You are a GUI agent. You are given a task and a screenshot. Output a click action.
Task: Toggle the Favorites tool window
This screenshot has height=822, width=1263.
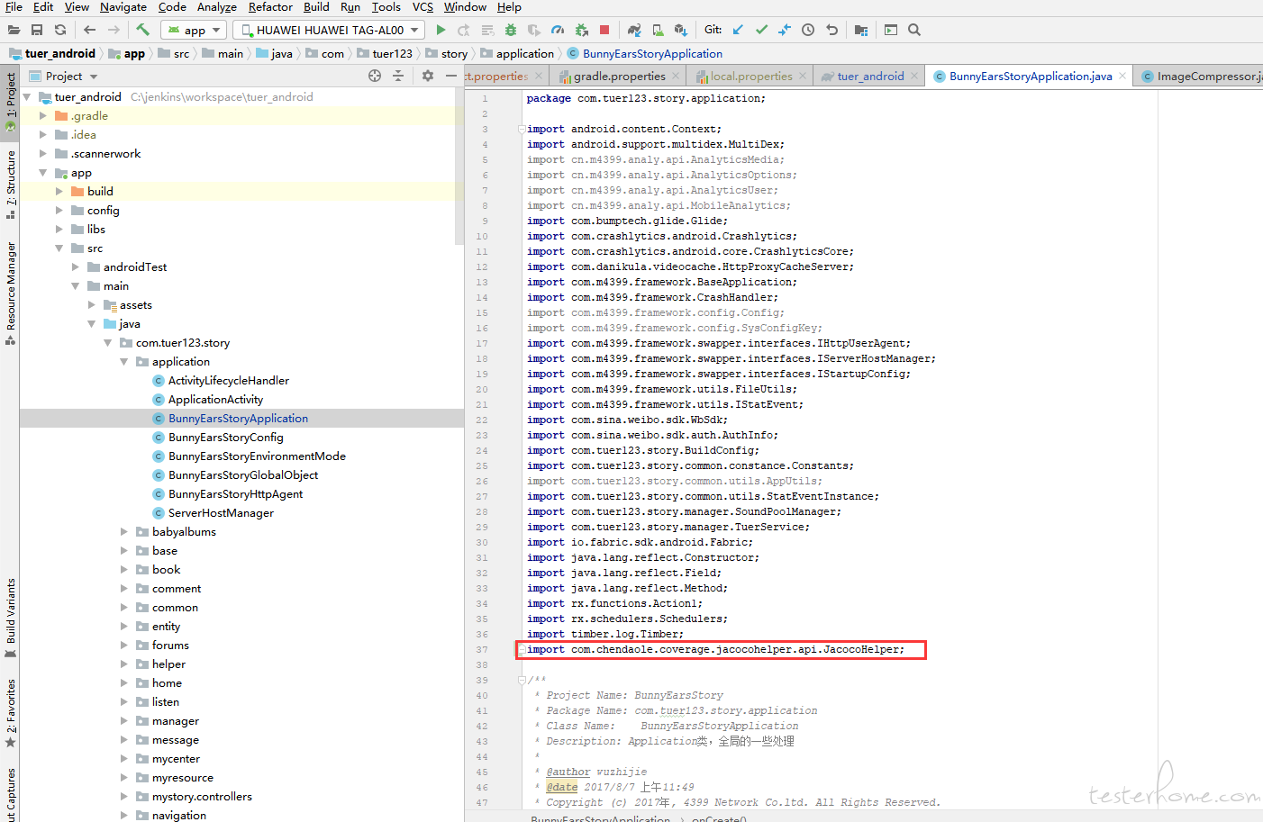11,713
